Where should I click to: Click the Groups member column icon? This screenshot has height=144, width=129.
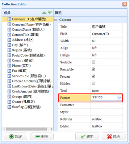9,97
